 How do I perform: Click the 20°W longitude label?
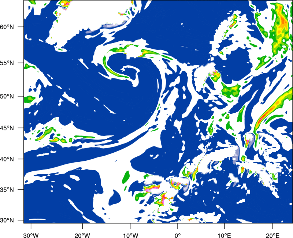82,235
